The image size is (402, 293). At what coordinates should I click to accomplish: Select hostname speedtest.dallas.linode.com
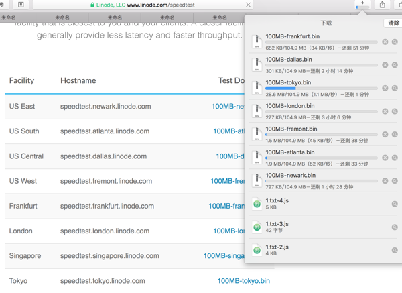coord(104,156)
